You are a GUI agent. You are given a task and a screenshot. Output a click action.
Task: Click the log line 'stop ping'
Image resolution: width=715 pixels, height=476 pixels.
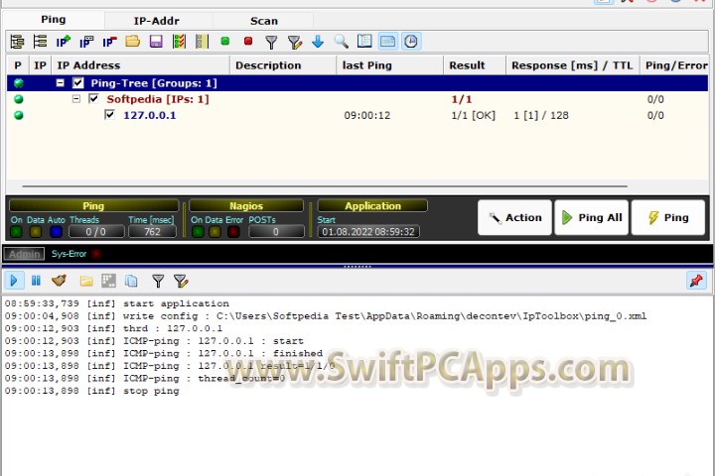pyautogui.click(x=91, y=391)
